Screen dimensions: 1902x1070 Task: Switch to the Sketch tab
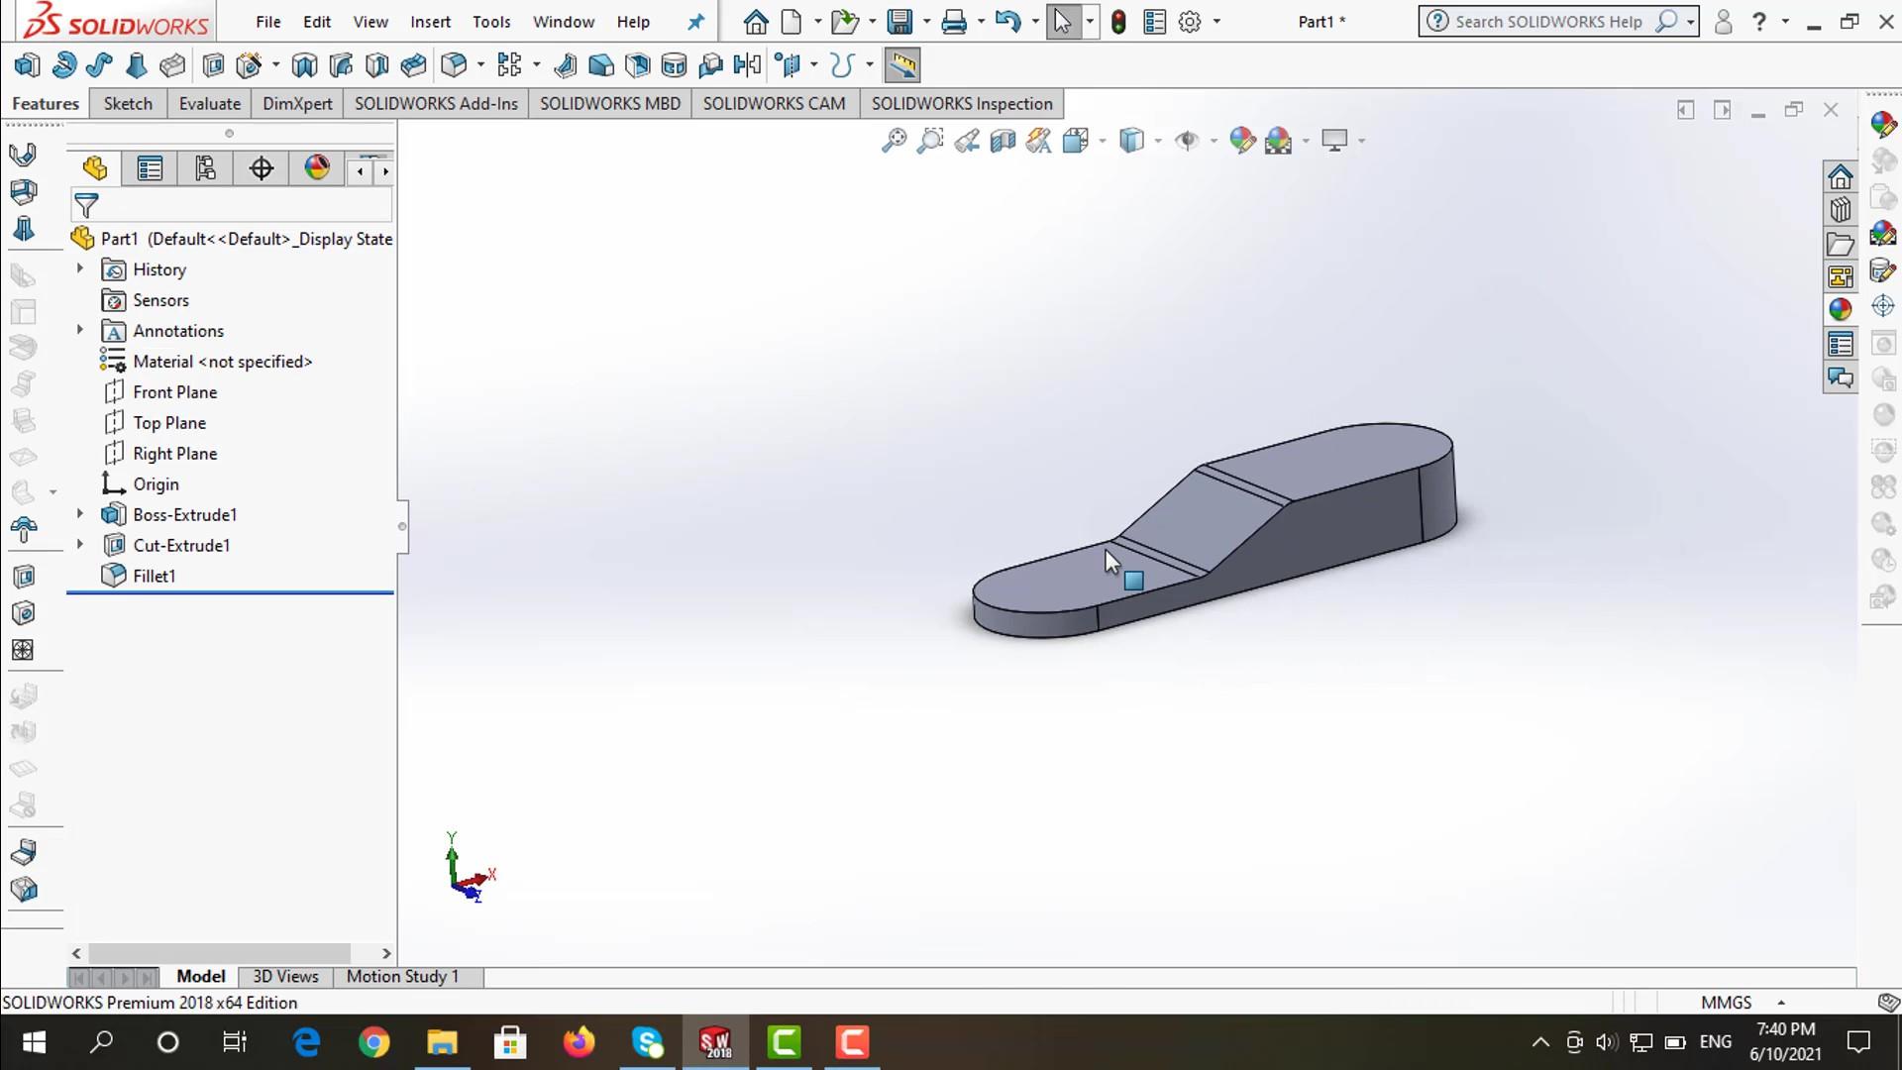point(128,104)
